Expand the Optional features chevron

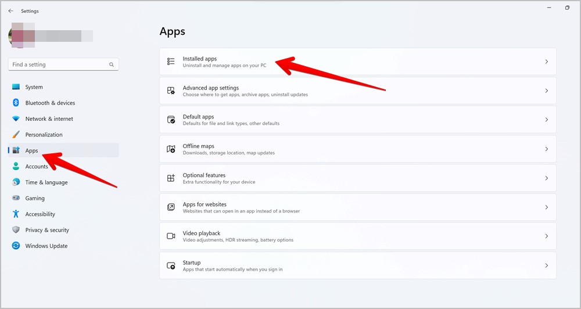tap(547, 178)
